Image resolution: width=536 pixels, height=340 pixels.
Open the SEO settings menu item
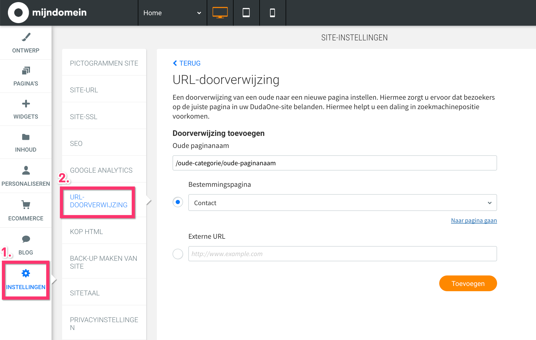click(x=76, y=144)
